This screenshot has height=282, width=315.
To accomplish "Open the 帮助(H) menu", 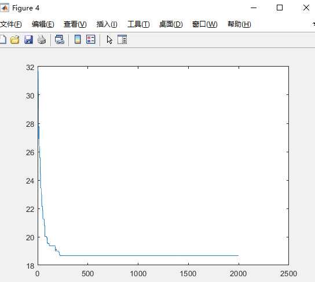I will [239, 24].
